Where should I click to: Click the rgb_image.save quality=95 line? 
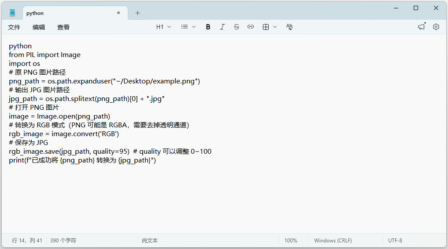(x=110, y=151)
